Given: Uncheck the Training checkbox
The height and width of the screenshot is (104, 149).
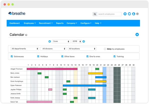Looking at the screenshot, I should click(x=114, y=56).
